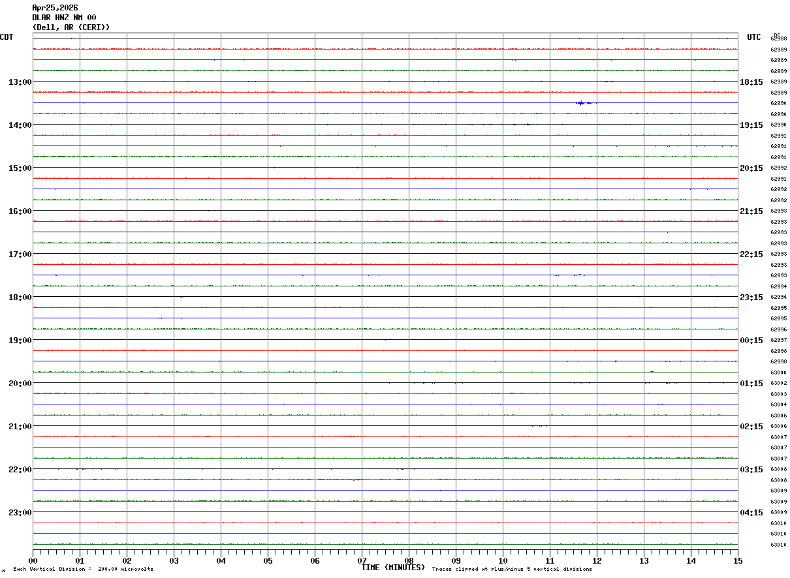Pick minute tick label 13 on time axis
Screen dimensions: 790x578
[644, 560]
